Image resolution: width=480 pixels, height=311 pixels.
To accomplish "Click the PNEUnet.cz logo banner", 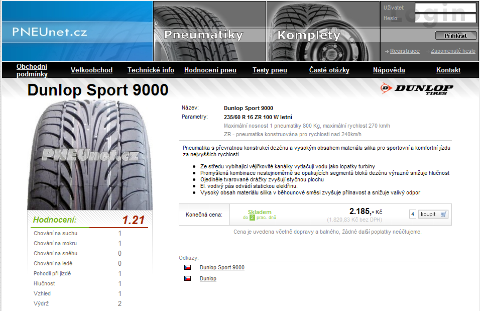I will (77, 31).
